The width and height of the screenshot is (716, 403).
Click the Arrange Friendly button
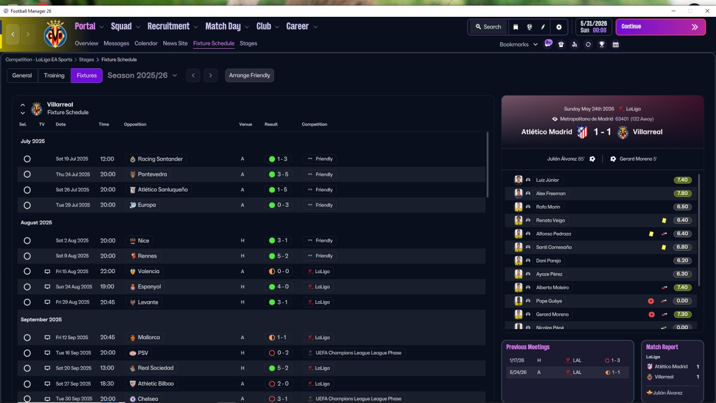point(249,76)
